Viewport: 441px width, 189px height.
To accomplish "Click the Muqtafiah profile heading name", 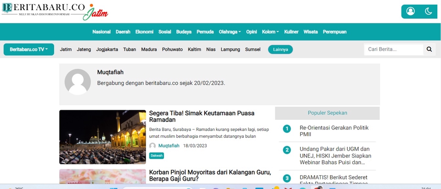I will tap(110, 72).
